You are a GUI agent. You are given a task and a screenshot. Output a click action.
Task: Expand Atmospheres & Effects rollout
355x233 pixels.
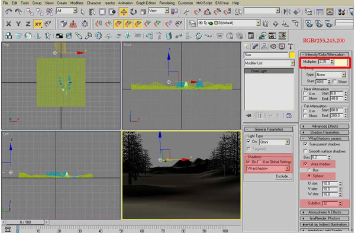coord(324,212)
